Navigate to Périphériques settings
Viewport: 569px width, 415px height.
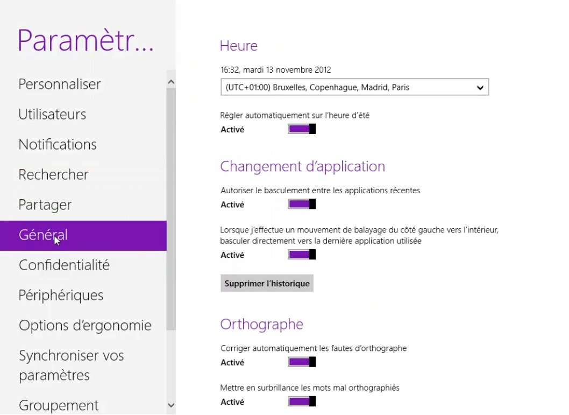pyautogui.click(x=61, y=296)
